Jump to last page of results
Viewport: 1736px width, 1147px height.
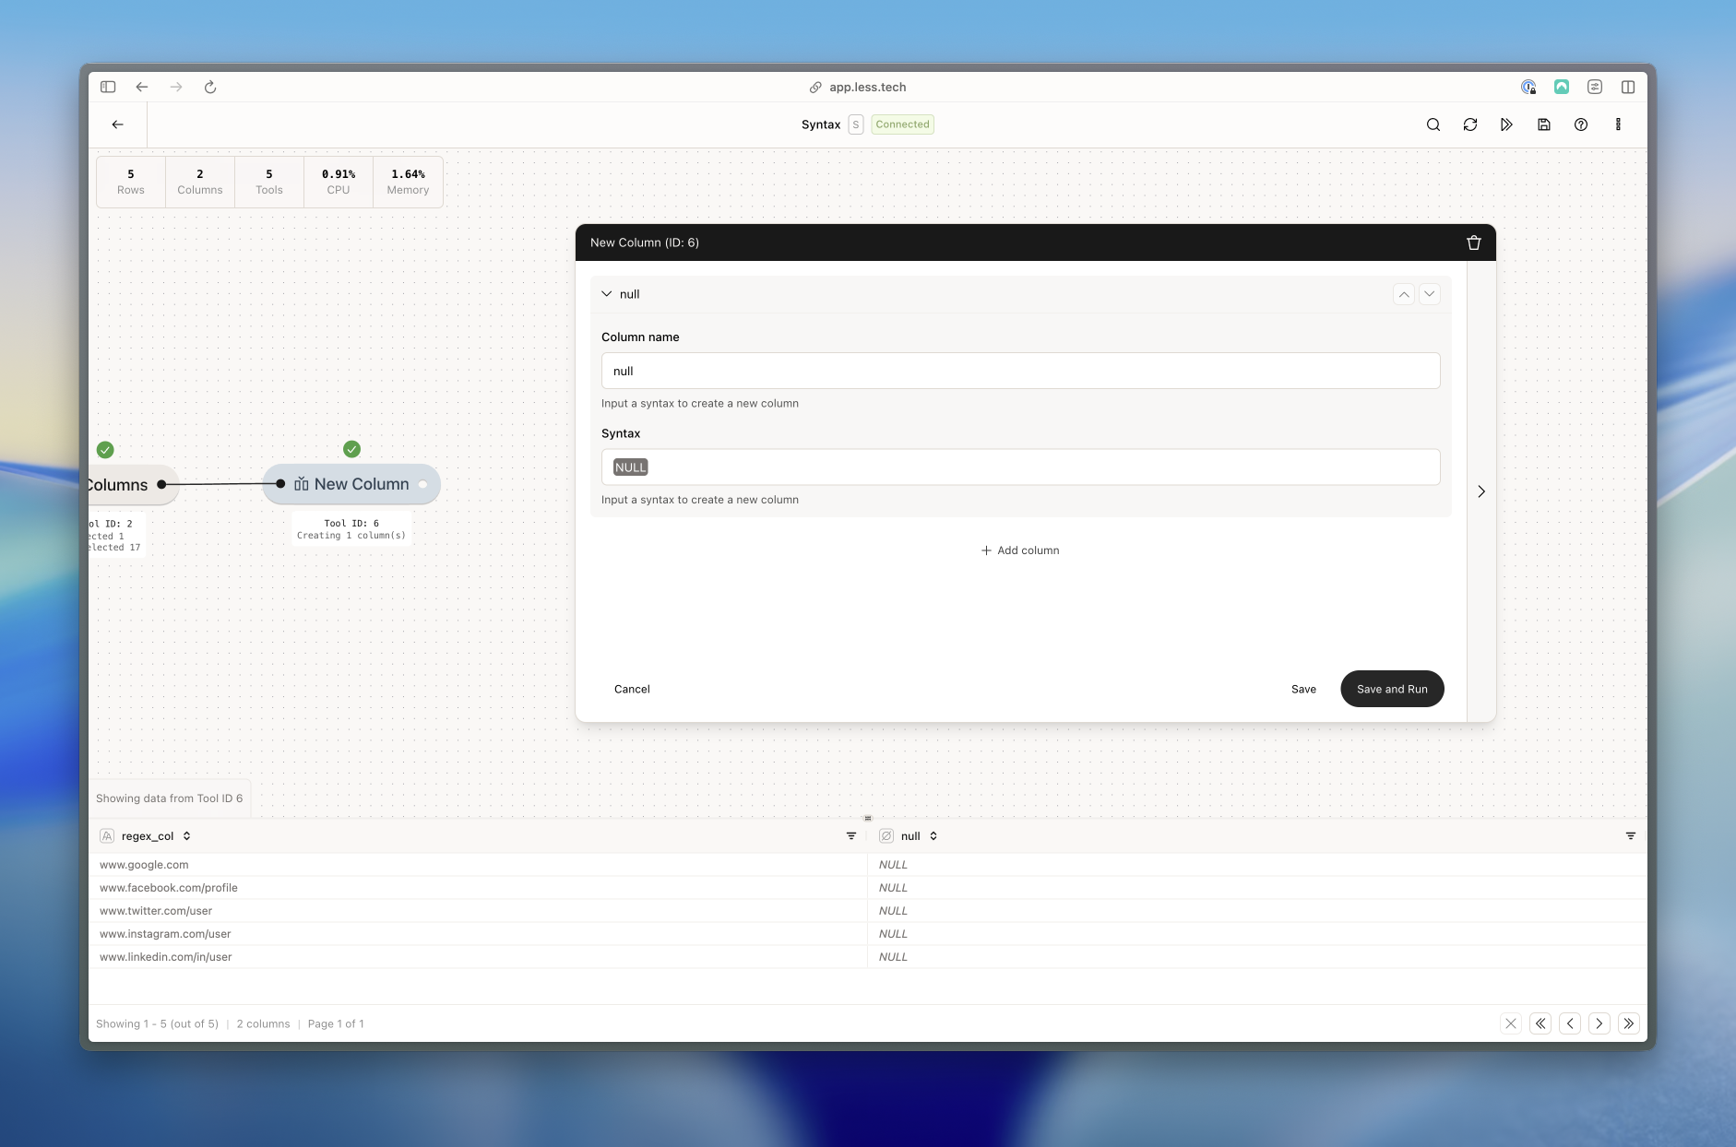click(1629, 1023)
